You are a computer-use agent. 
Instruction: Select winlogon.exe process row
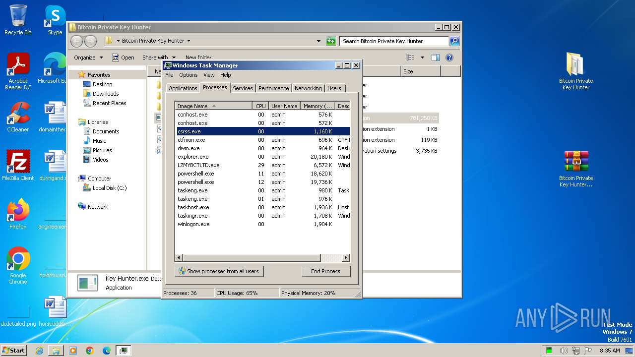263,224
